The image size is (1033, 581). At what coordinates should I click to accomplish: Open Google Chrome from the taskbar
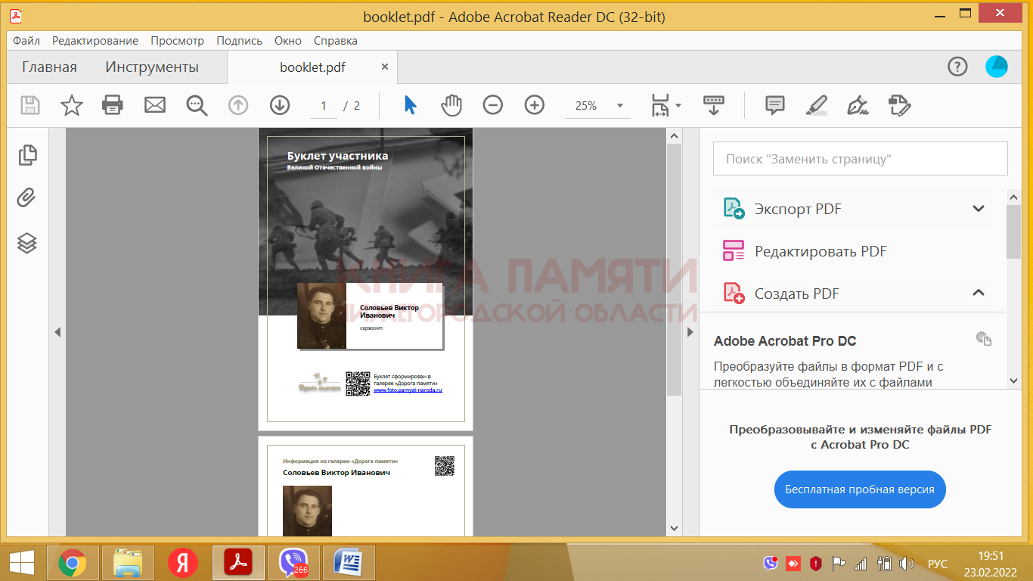click(73, 563)
